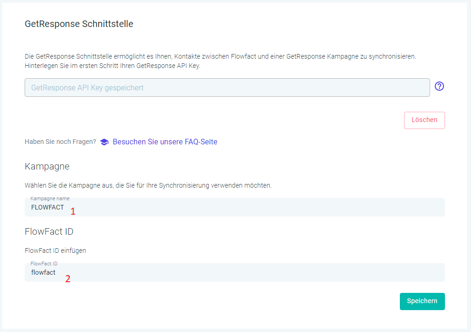Select the Kampagne name field
471x332 pixels.
pyautogui.click(x=235, y=207)
